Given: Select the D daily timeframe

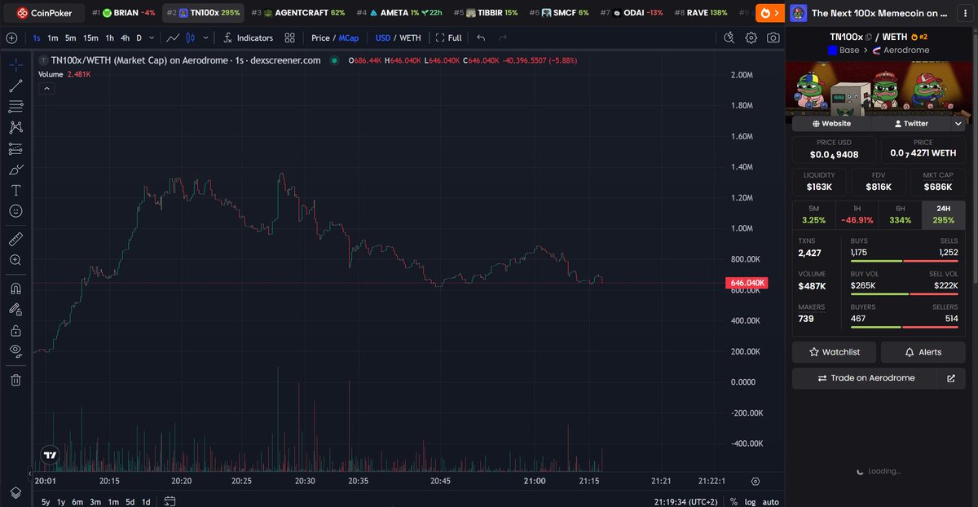Looking at the screenshot, I should (x=139, y=37).
